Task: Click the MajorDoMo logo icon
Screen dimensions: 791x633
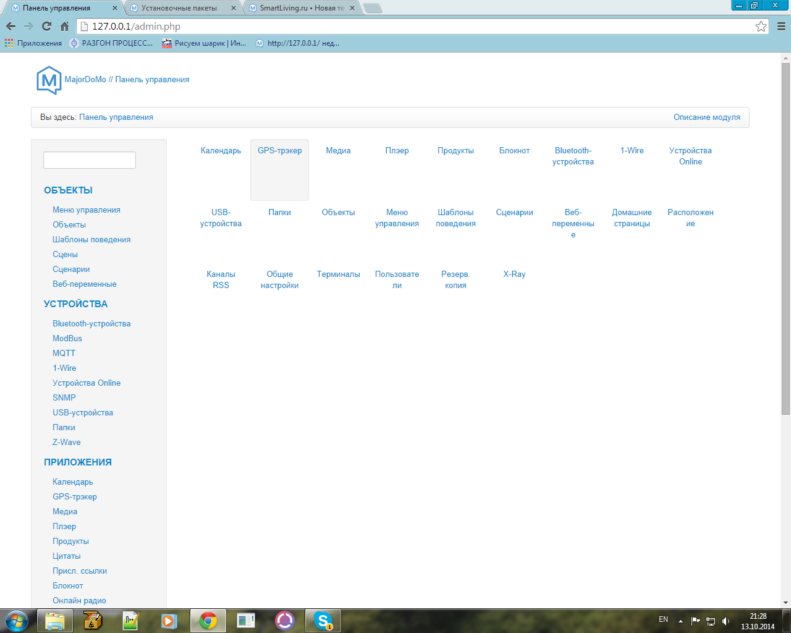Action: point(49,80)
